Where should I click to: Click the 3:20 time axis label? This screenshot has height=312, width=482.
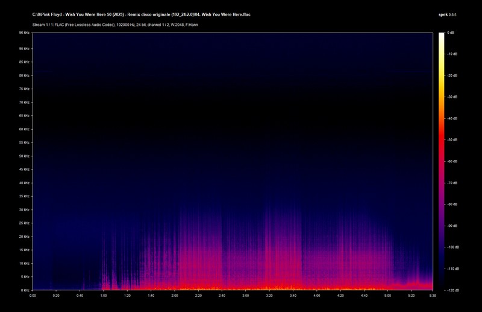tap(269, 296)
